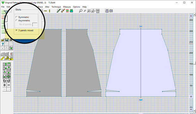The width and height of the screenshot is (196, 114).
Task: Click the vertical and horizontal resize icon
Action: tap(9, 73)
